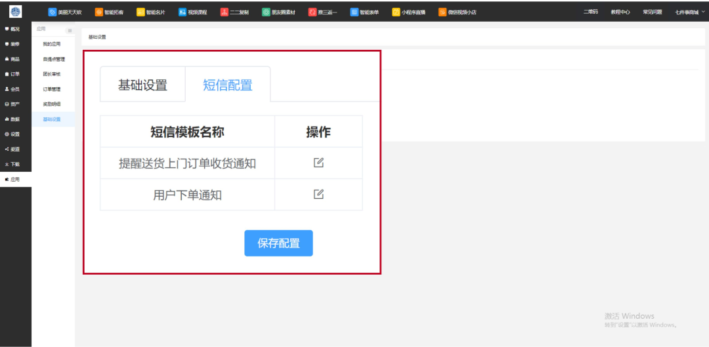
Task: Go to 概况 overview in the sidebar
Action: (15, 29)
